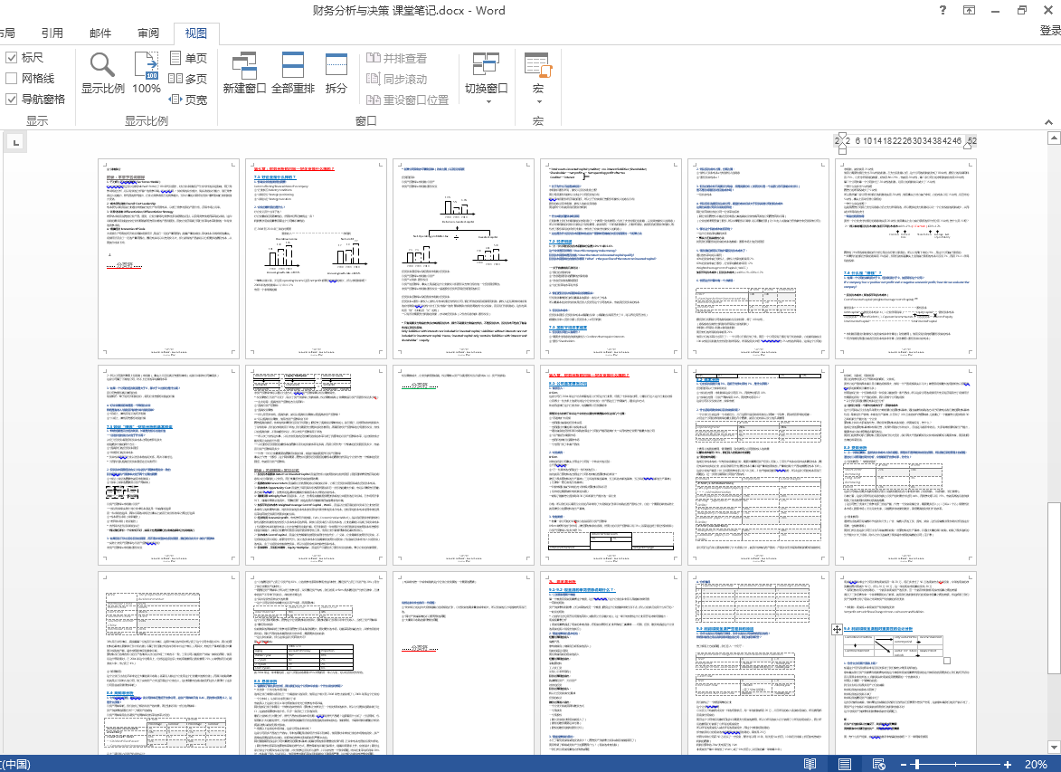Switch to single page (单页) view
The width and height of the screenshot is (1061, 772).
(188, 58)
